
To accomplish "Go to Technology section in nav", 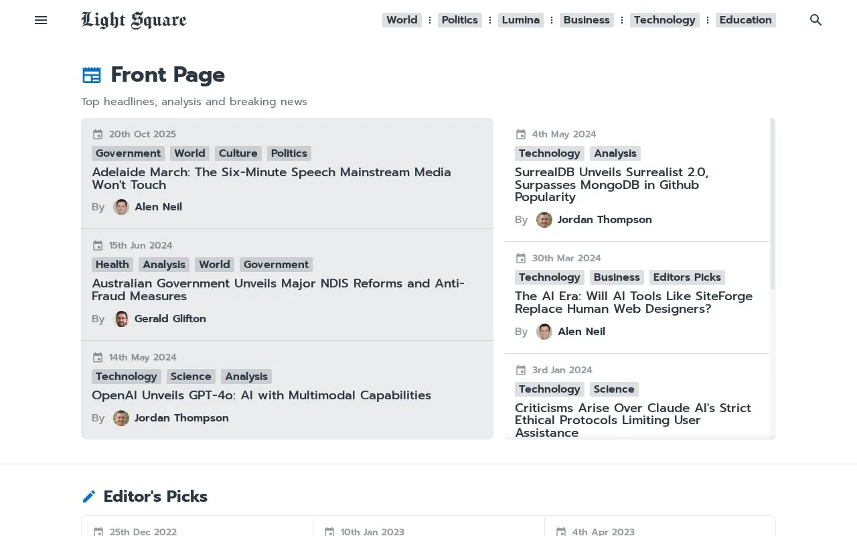I will click(x=665, y=20).
